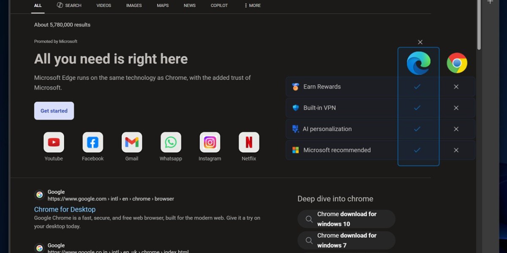Select Chrome download for windows 7 suggestion

(x=346, y=240)
